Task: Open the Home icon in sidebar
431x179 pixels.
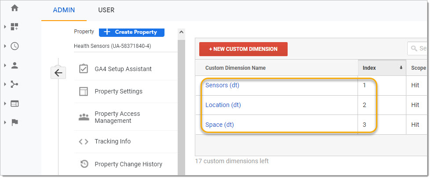Action: (15, 8)
